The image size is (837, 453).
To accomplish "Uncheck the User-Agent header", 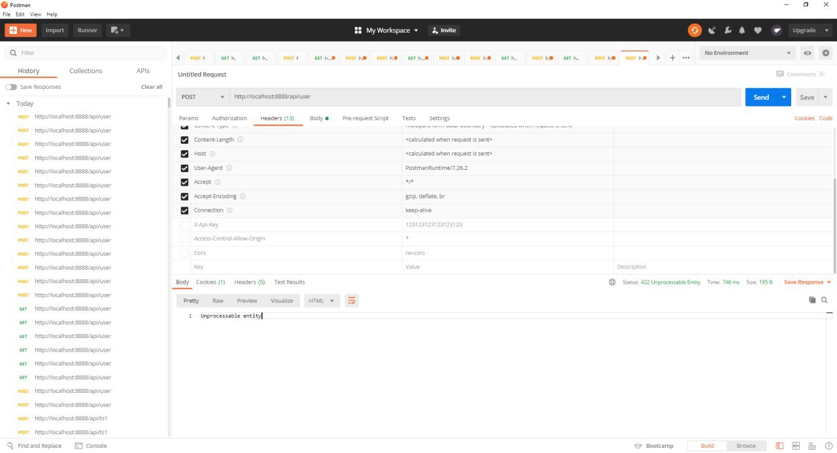I will (x=184, y=168).
